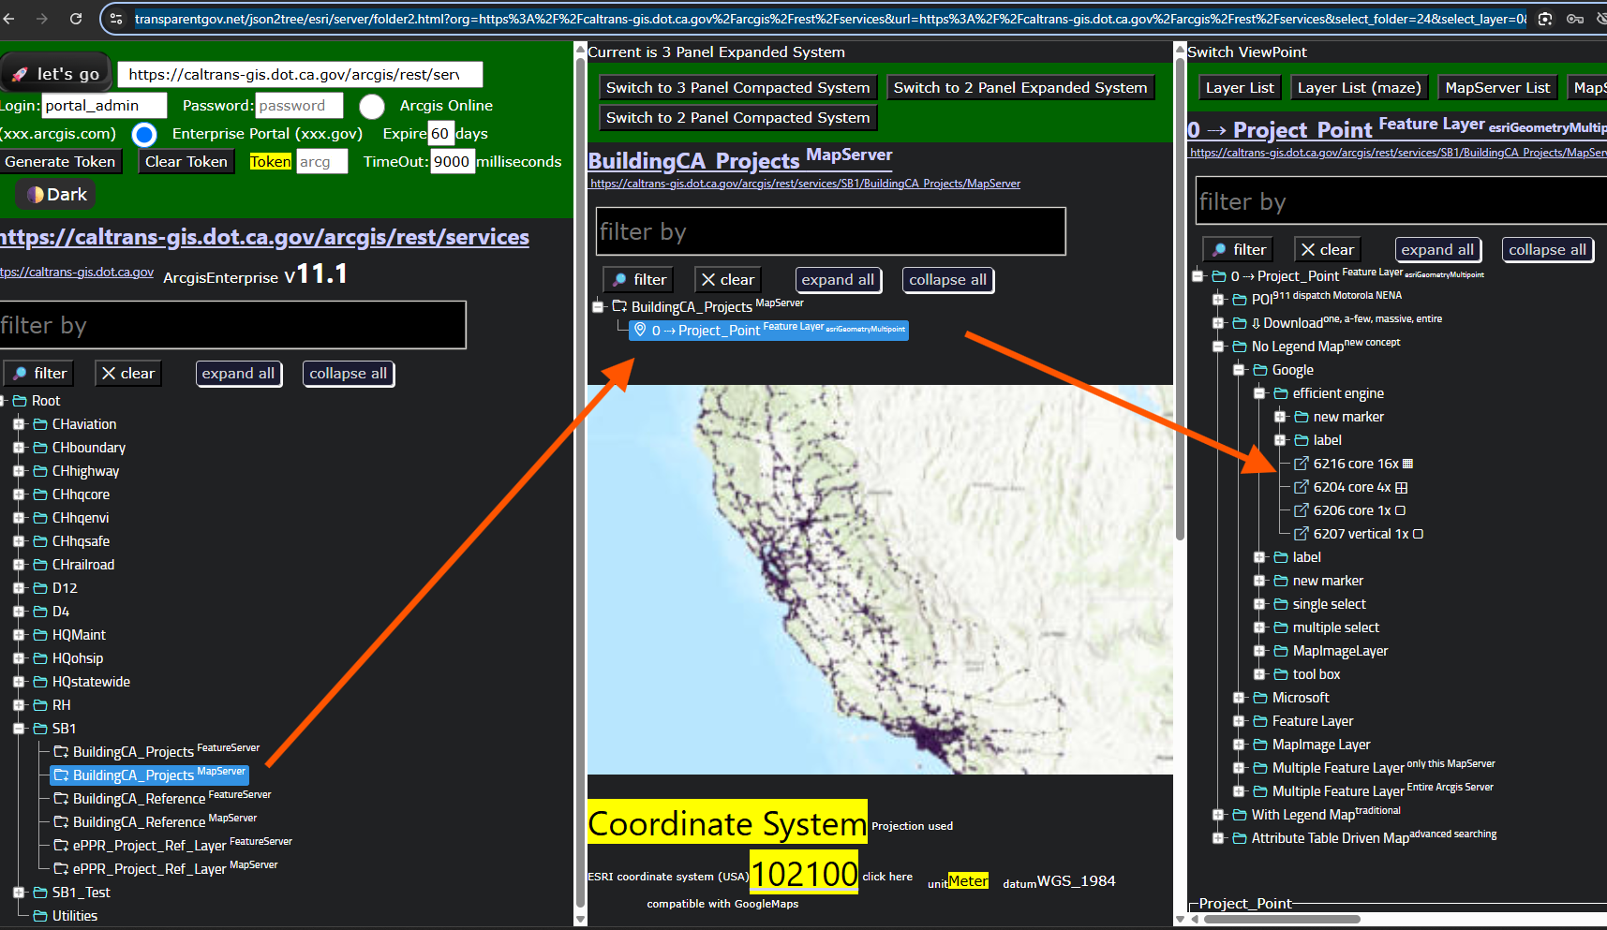Toggle the Dark mode button

click(x=56, y=195)
